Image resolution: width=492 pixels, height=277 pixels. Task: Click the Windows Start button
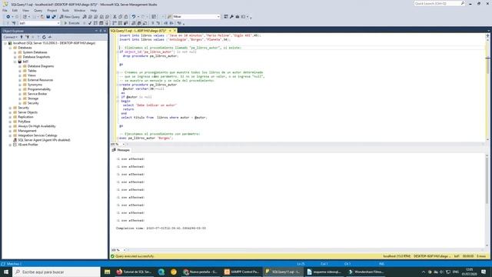[x=6, y=272]
